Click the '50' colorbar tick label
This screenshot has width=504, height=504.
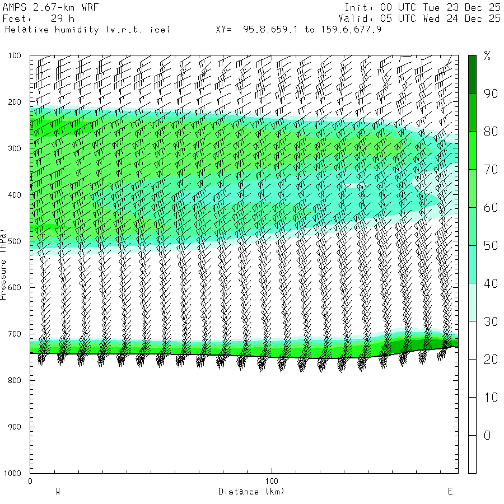(x=491, y=246)
